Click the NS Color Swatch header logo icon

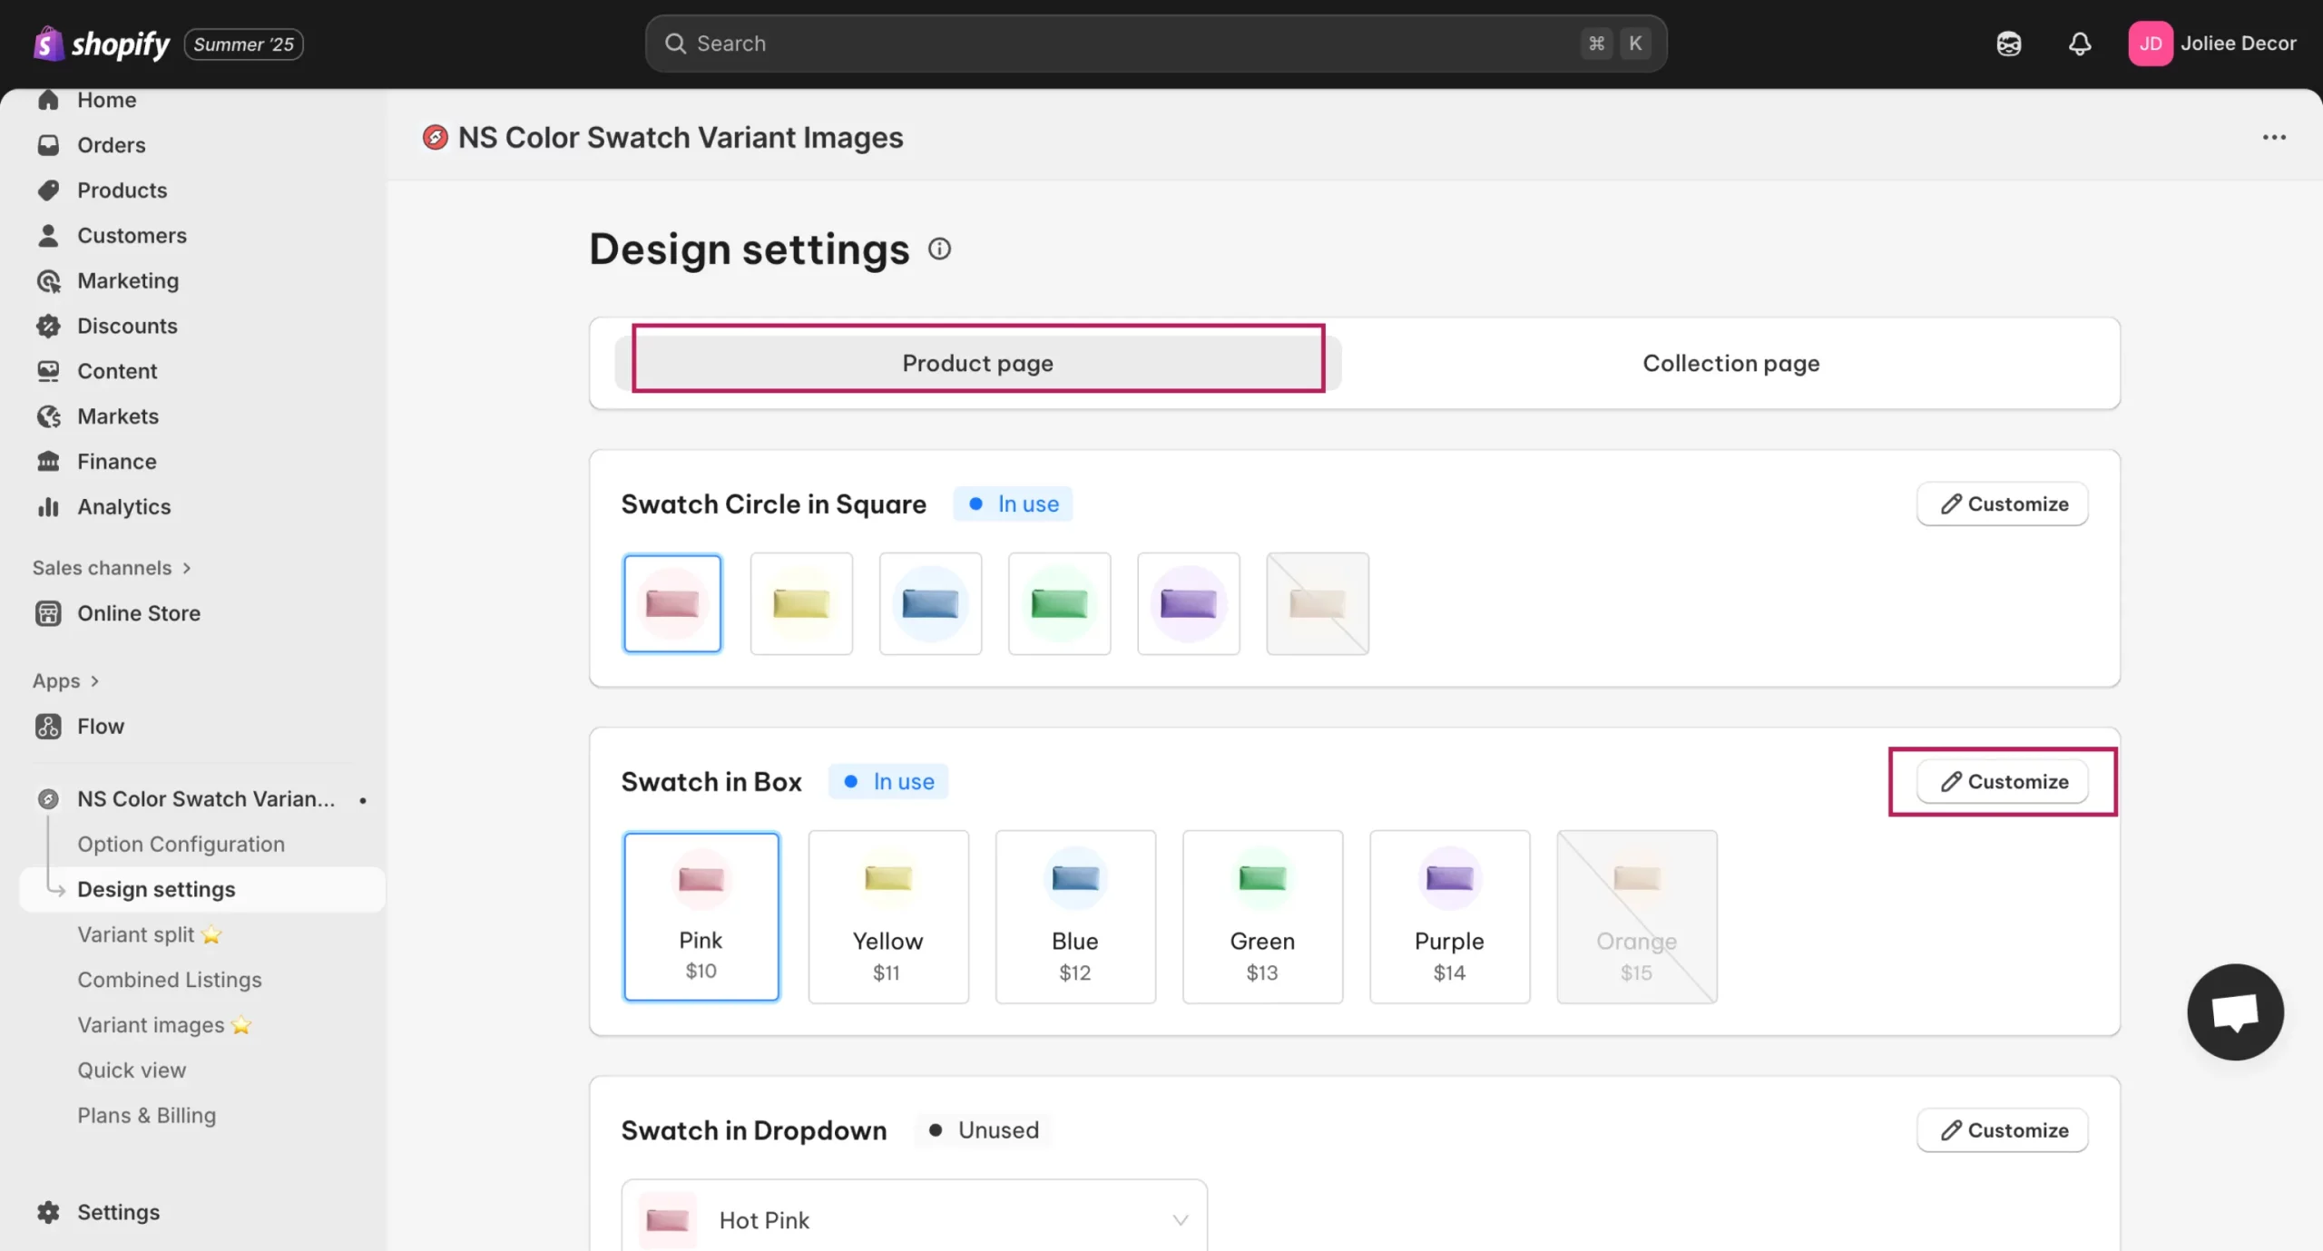[x=436, y=137]
